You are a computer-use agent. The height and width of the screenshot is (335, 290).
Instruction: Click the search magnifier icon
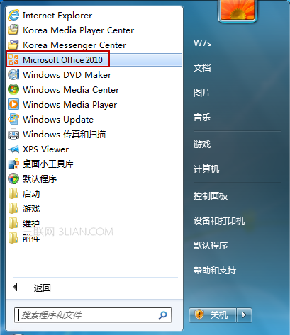point(162,315)
